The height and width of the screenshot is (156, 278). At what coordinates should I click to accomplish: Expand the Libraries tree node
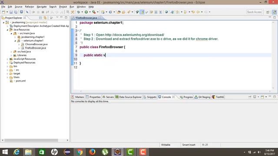coord(11,55)
